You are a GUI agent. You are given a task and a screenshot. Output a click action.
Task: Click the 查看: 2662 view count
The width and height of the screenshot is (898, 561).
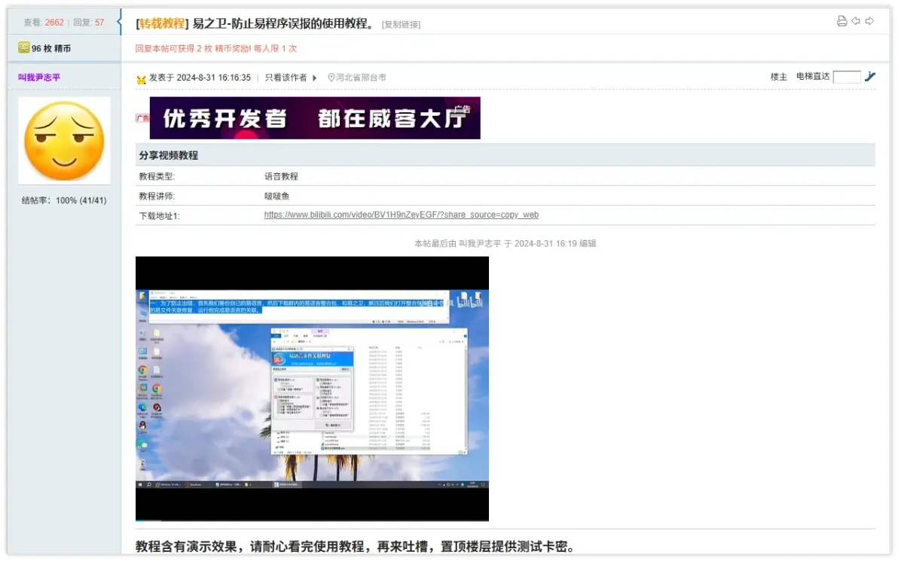[44, 23]
